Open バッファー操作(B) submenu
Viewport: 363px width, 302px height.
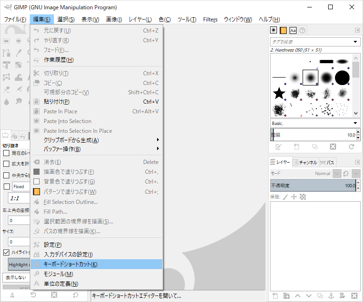(x=97, y=149)
